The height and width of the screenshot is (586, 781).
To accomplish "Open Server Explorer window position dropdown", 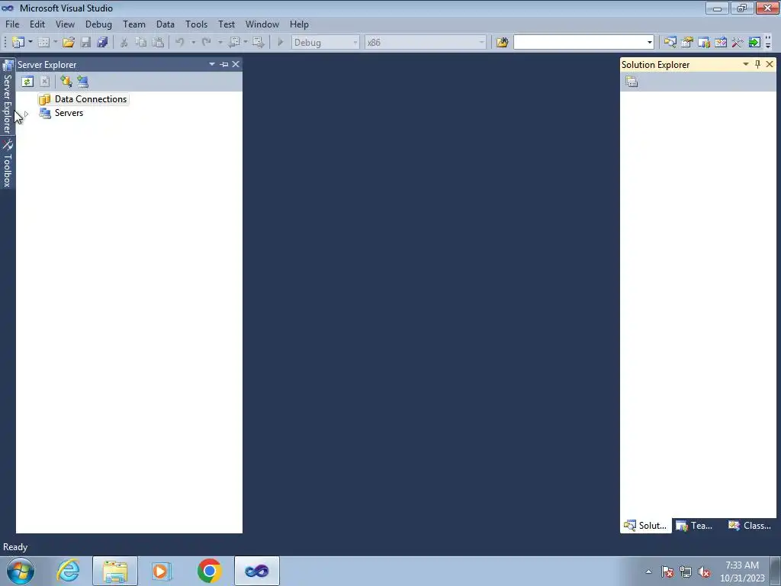I will click(x=212, y=64).
